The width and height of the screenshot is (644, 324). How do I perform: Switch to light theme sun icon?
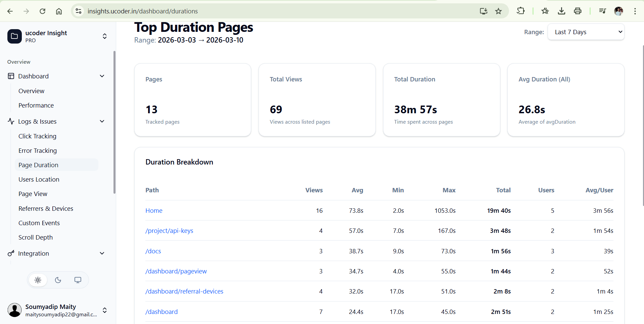point(38,280)
